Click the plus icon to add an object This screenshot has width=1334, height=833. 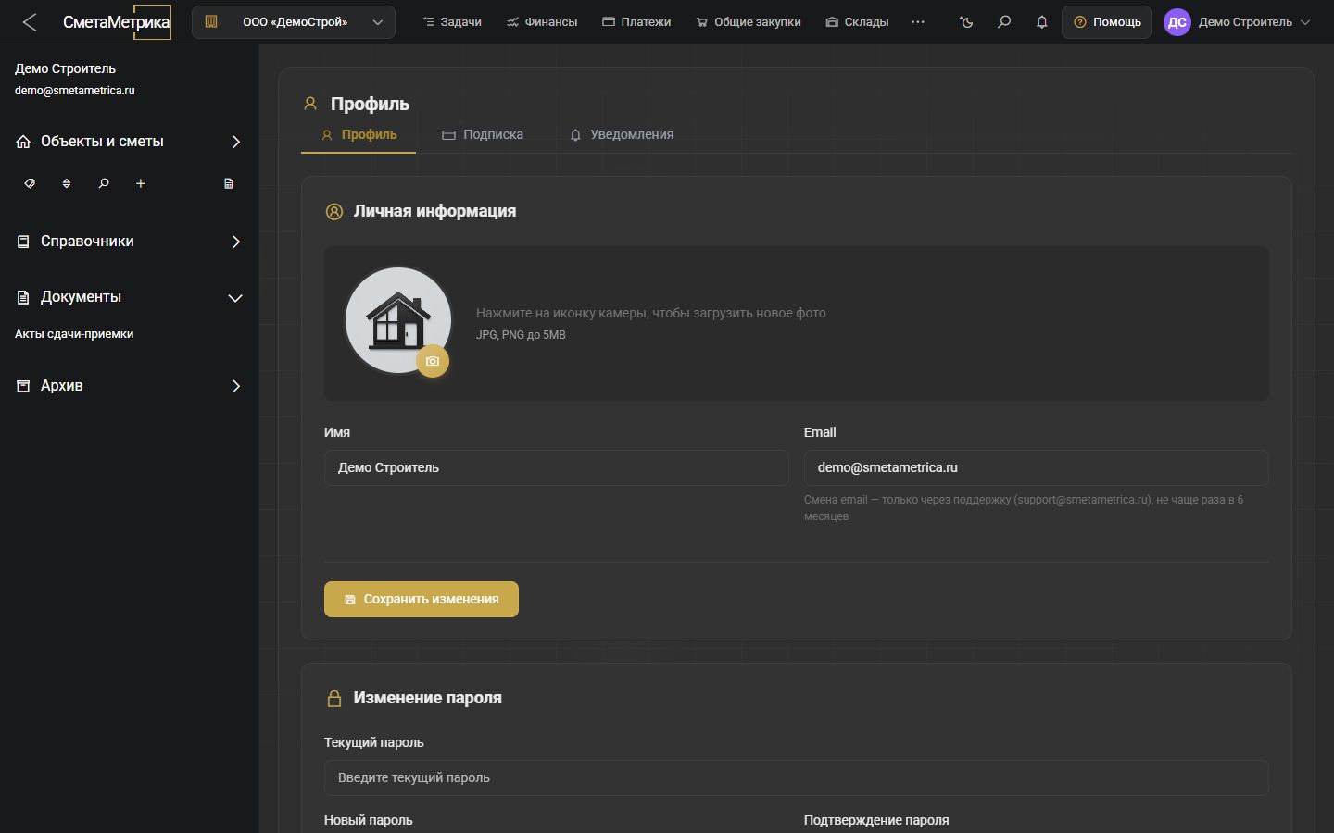pos(141,183)
